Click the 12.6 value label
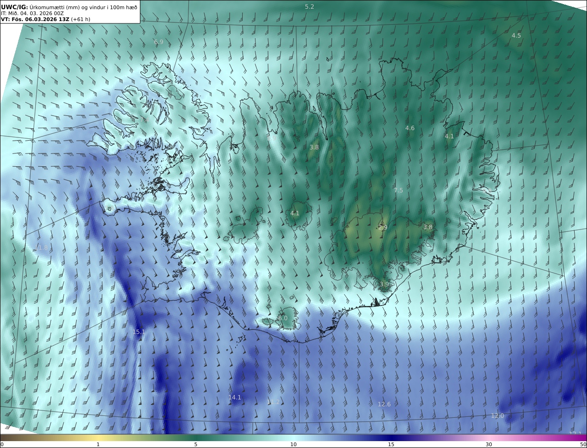Screen dimensions: 587x448 [384, 404]
